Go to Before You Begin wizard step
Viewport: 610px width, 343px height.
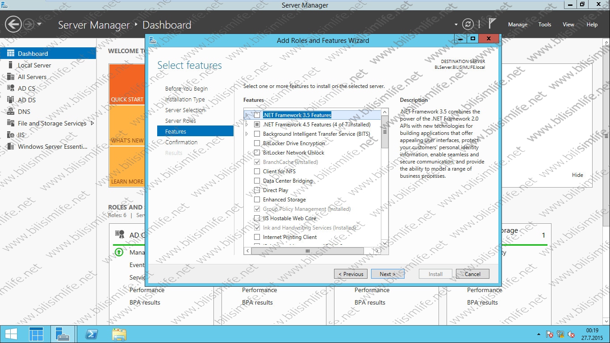coord(186,88)
